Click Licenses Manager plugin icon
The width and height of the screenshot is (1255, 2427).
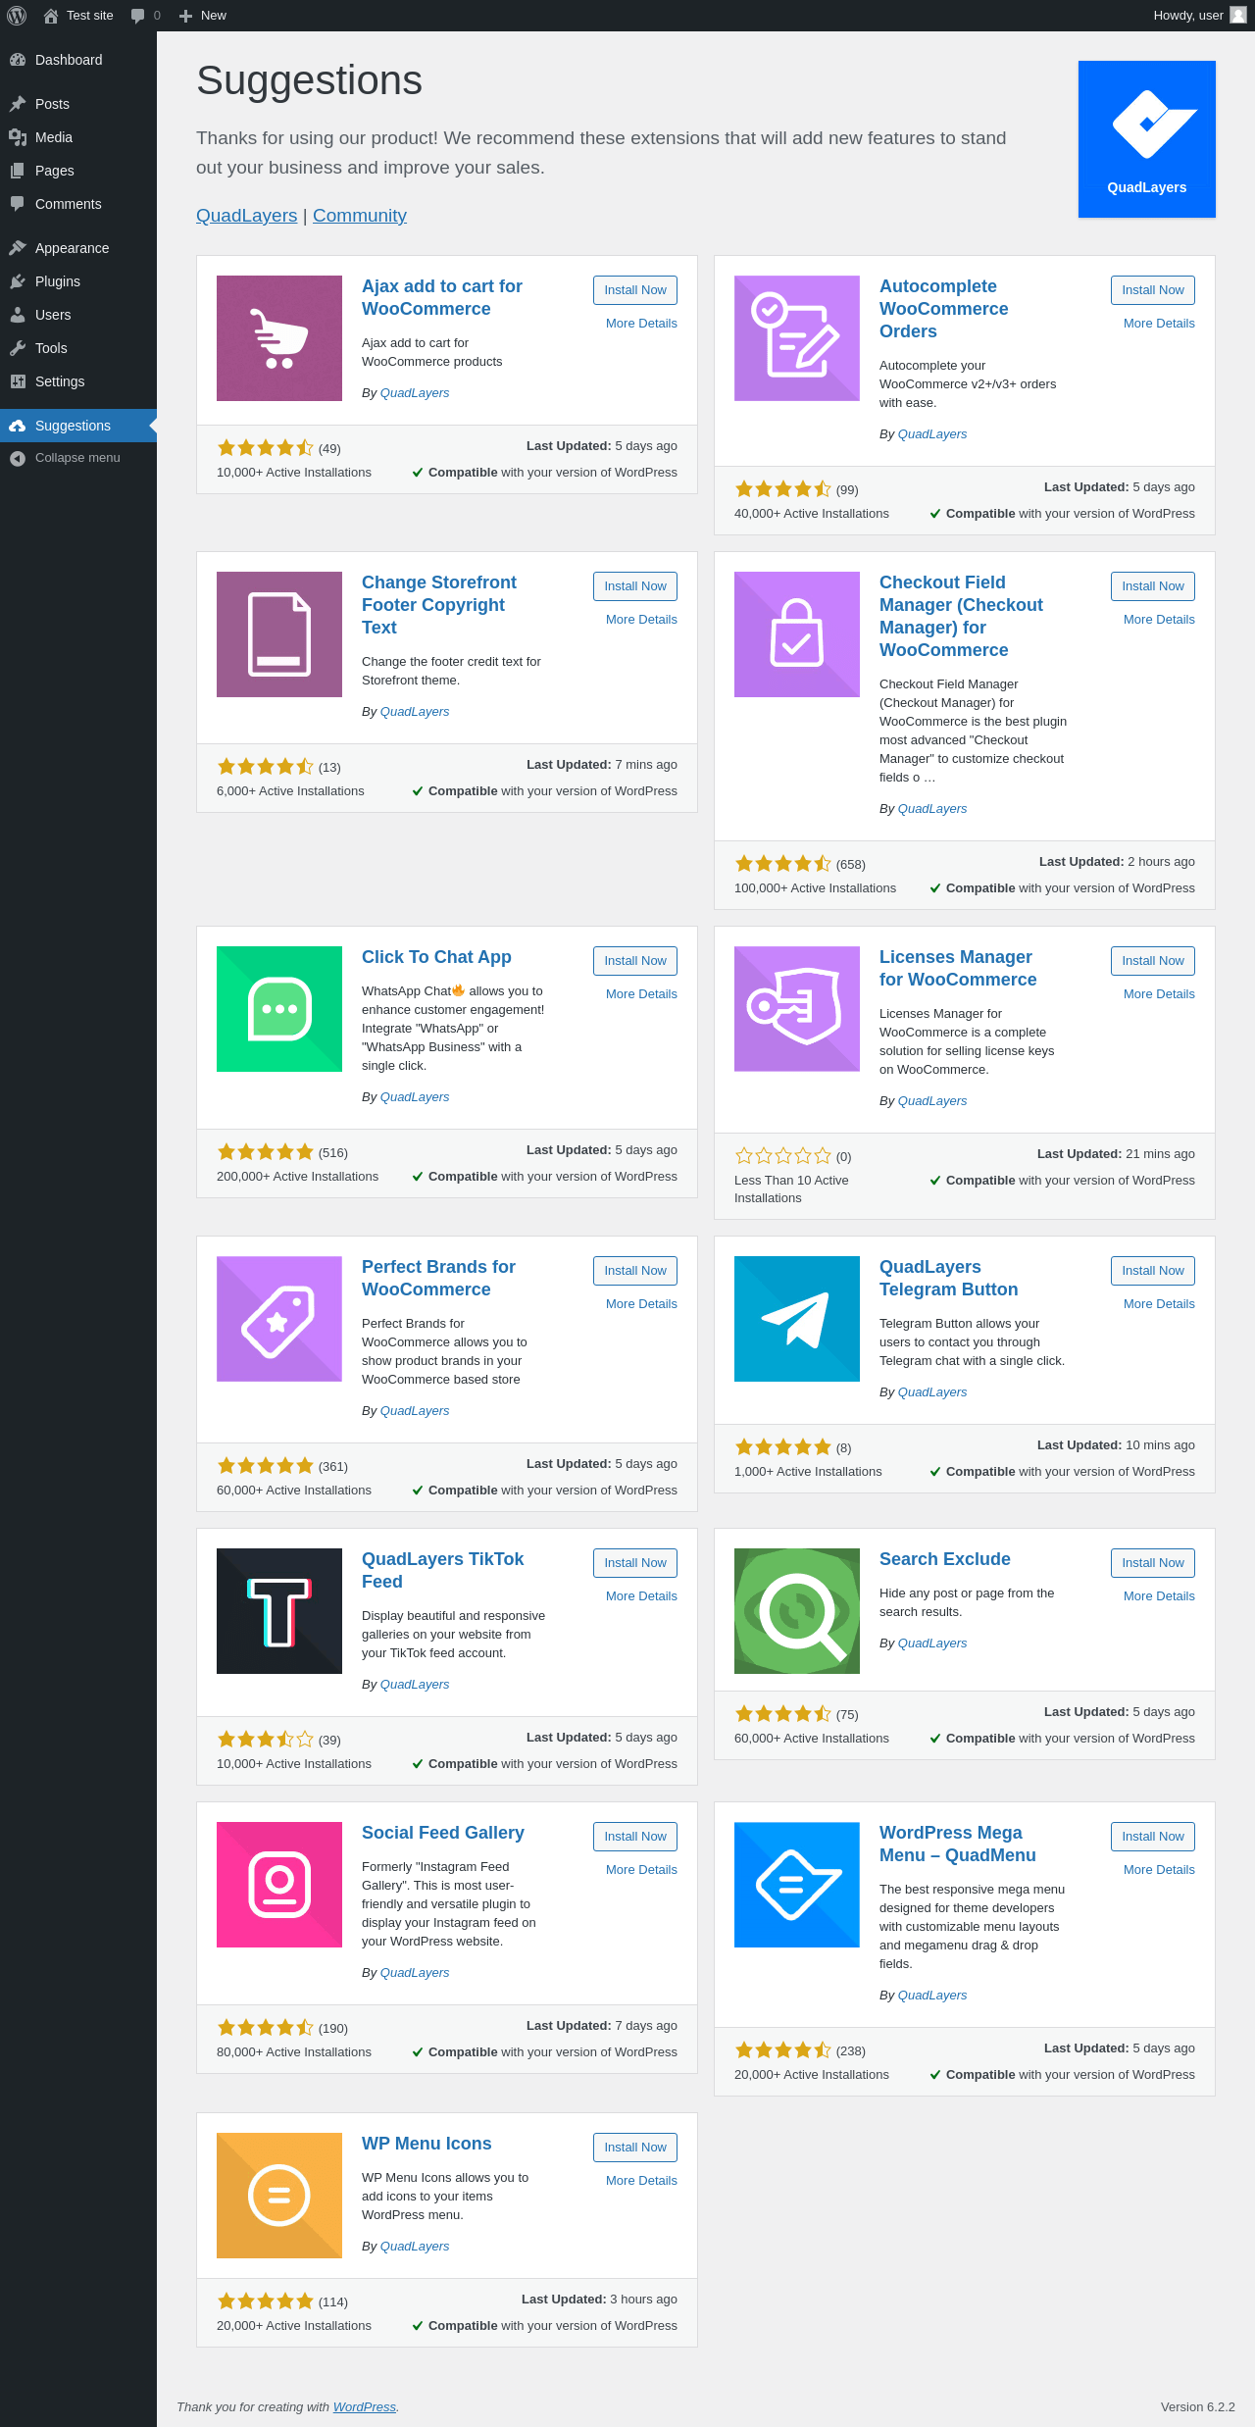[797, 1009]
